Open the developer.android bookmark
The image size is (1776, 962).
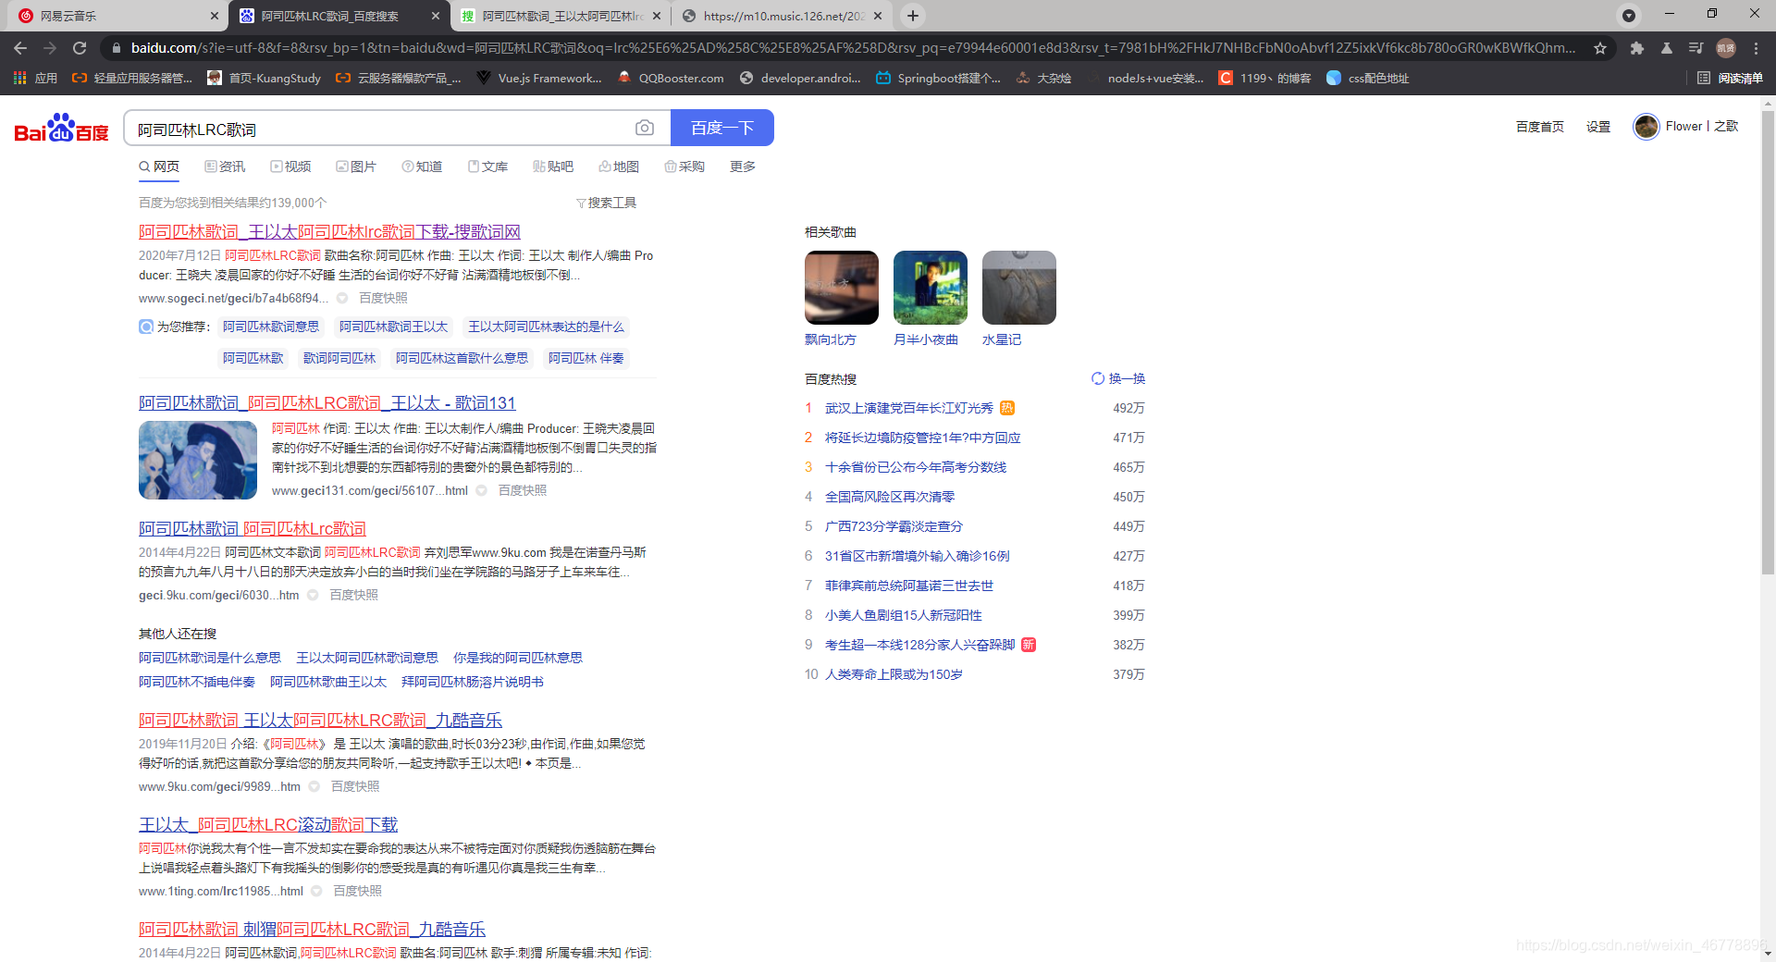coord(801,79)
